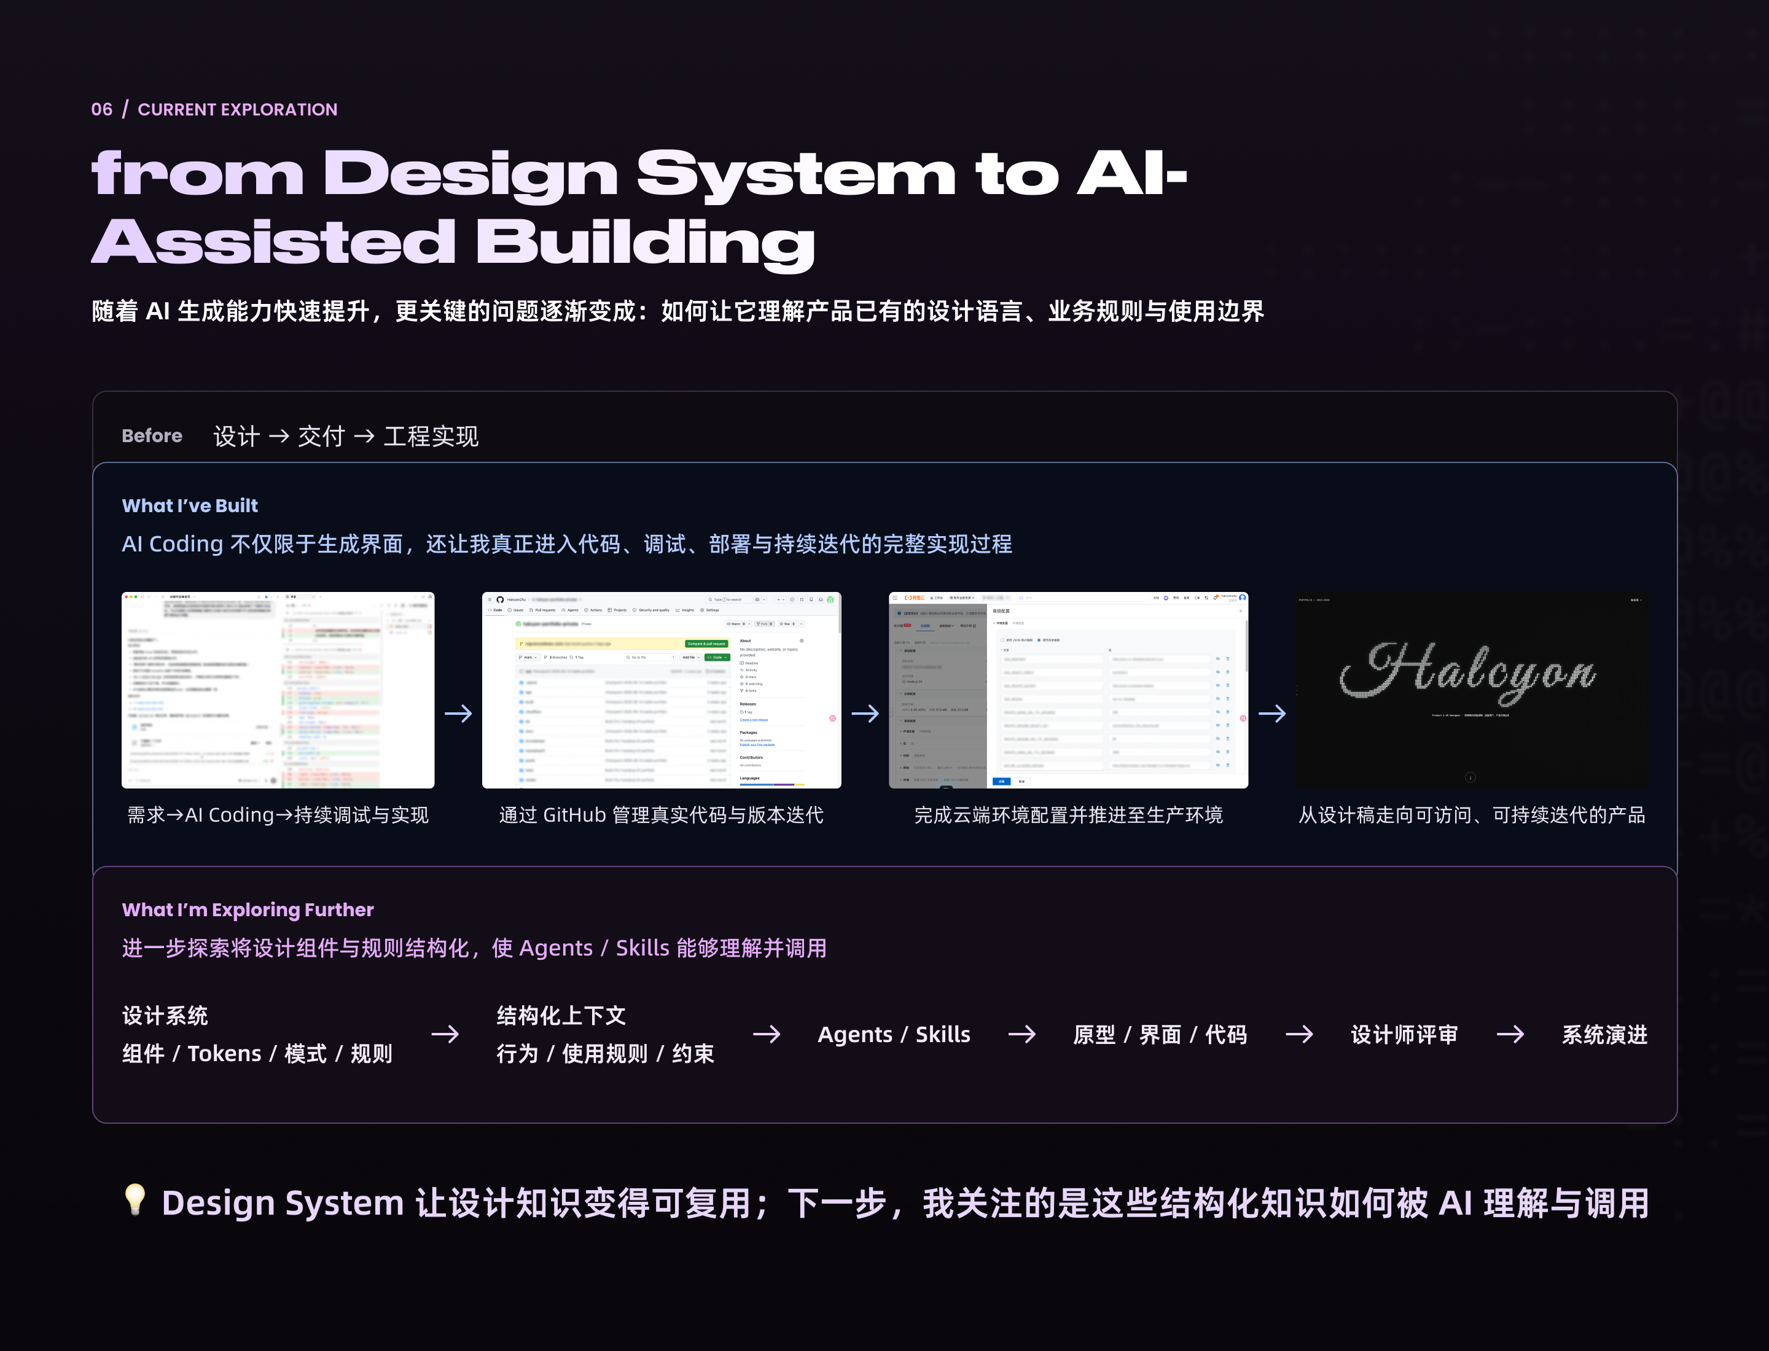Click the 'Before' label
Viewport: 1769px width, 1351px height.
(x=152, y=436)
